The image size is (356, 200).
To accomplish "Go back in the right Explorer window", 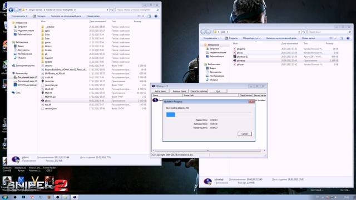I will click(203, 32).
